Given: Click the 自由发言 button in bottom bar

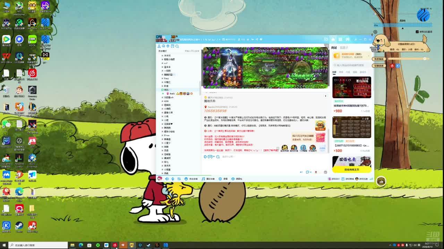Looking at the screenshot, I should tap(191, 179).
